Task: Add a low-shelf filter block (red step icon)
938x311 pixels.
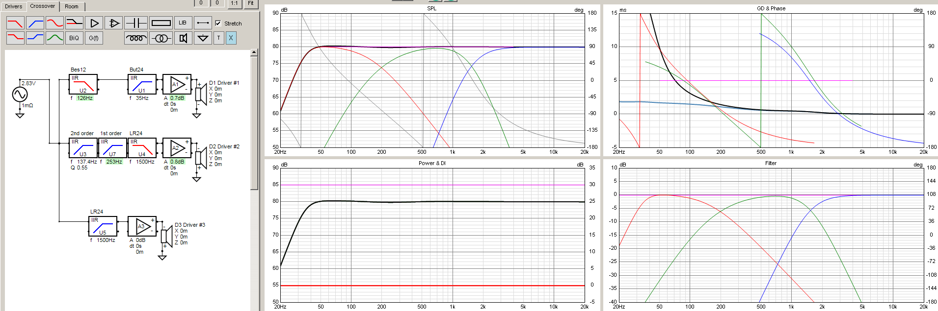Action: coord(15,38)
